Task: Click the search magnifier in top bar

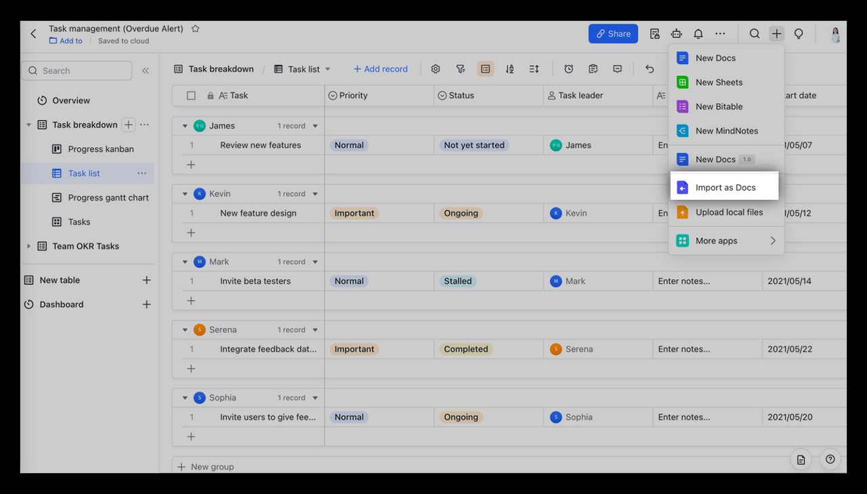Action: 754,34
